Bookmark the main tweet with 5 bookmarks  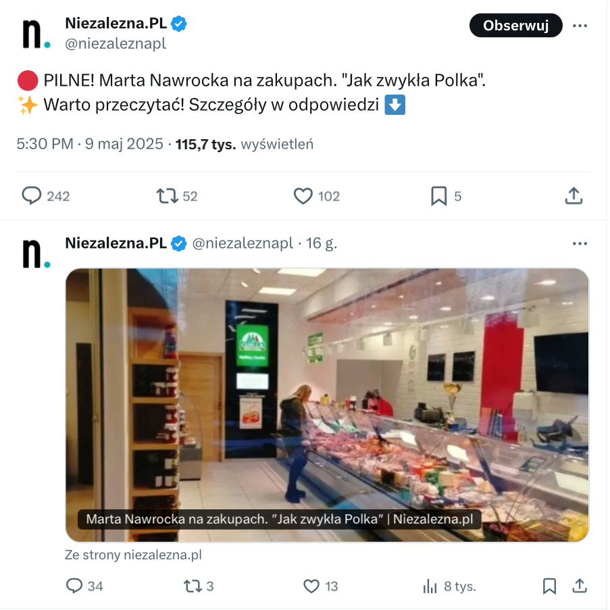(x=446, y=196)
